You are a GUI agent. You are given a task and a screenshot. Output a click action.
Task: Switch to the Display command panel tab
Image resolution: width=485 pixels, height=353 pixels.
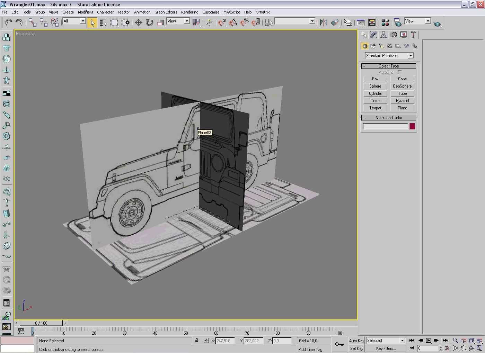pyautogui.click(x=404, y=35)
